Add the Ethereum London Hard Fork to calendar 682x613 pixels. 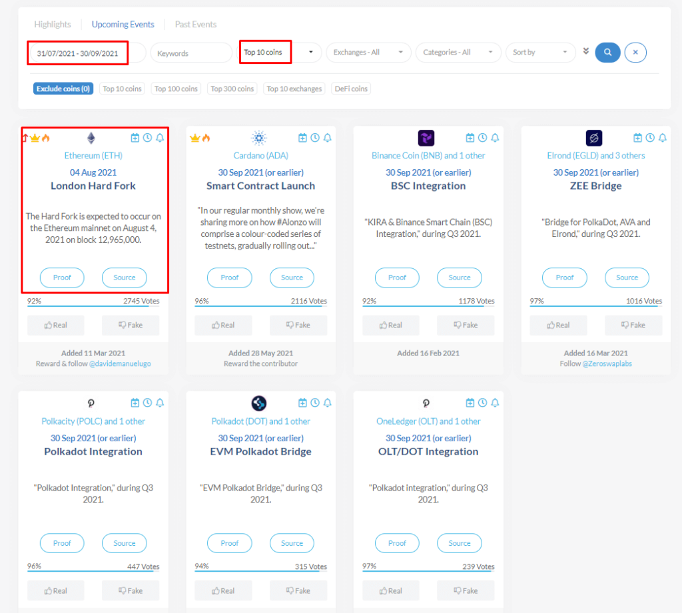click(135, 138)
